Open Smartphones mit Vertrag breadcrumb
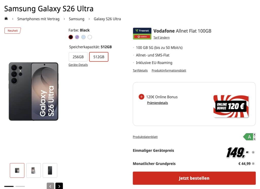Viewport: 260px width, 189px height. click(38, 19)
